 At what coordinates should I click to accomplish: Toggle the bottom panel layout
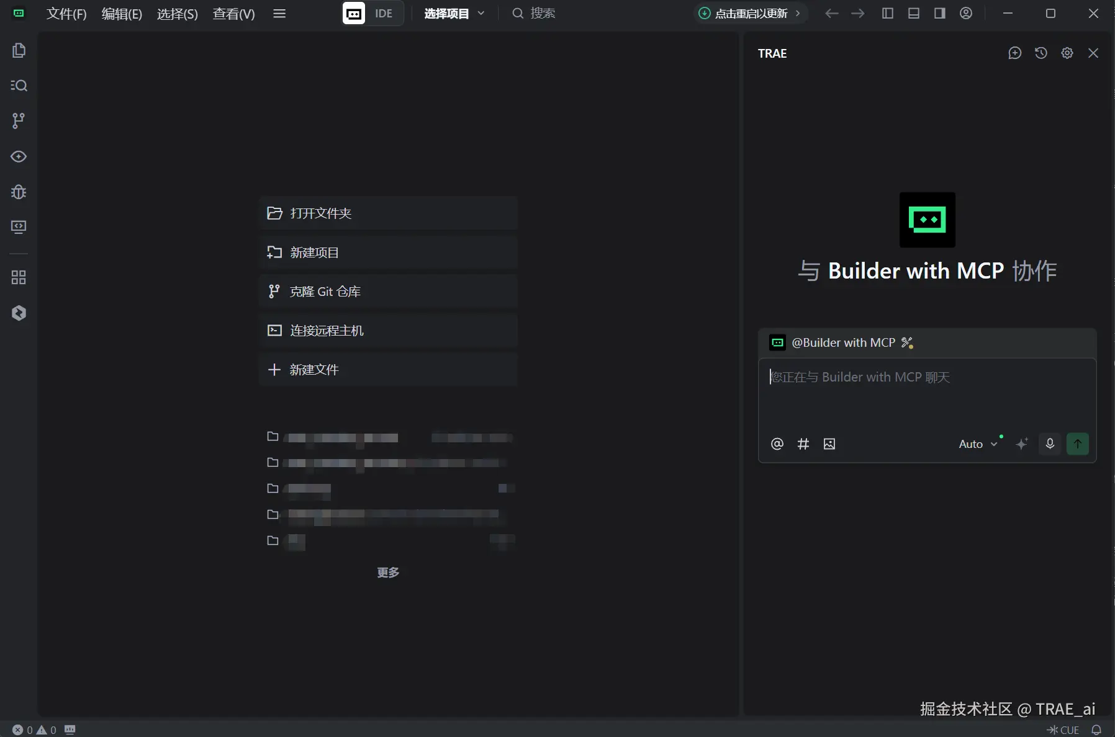[x=914, y=13]
